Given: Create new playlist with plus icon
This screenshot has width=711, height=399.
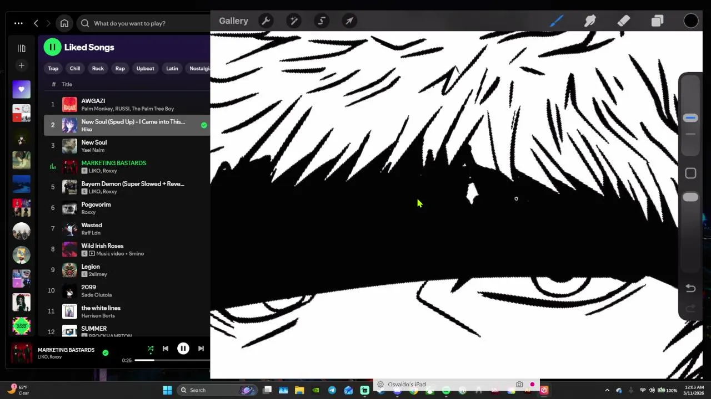Looking at the screenshot, I should (21, 65).
